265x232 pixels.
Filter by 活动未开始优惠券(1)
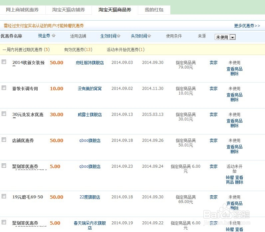pos(126,50)
